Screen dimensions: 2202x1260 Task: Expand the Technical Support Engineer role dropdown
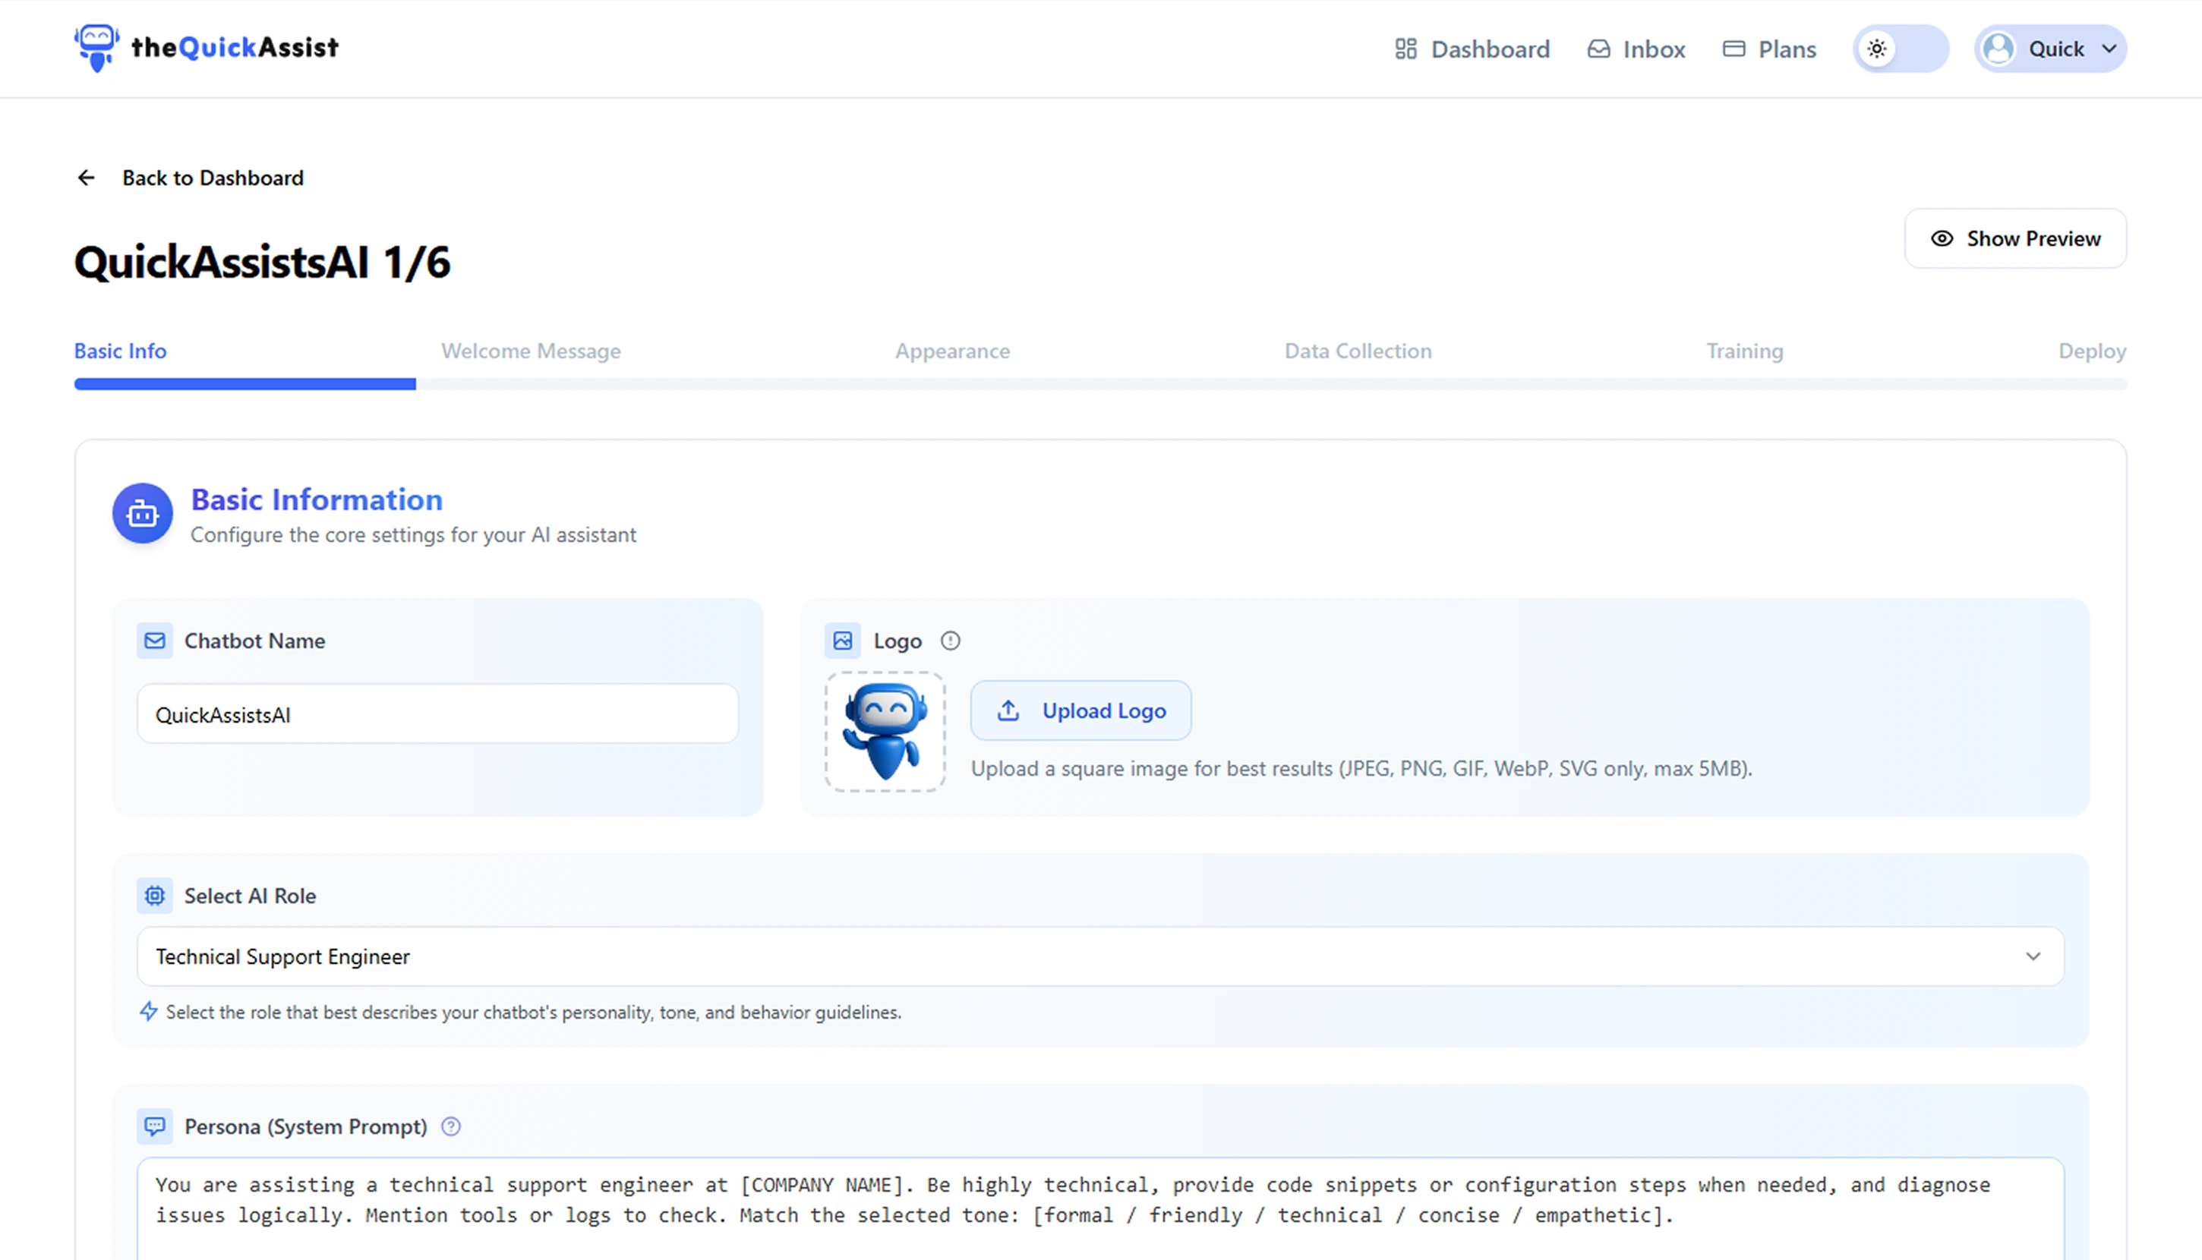click(x=1100, y=956)
